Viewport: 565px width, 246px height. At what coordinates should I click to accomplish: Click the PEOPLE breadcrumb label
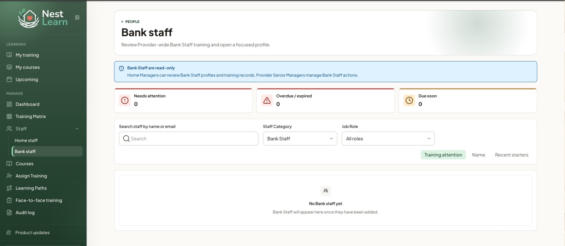point(132,22)
